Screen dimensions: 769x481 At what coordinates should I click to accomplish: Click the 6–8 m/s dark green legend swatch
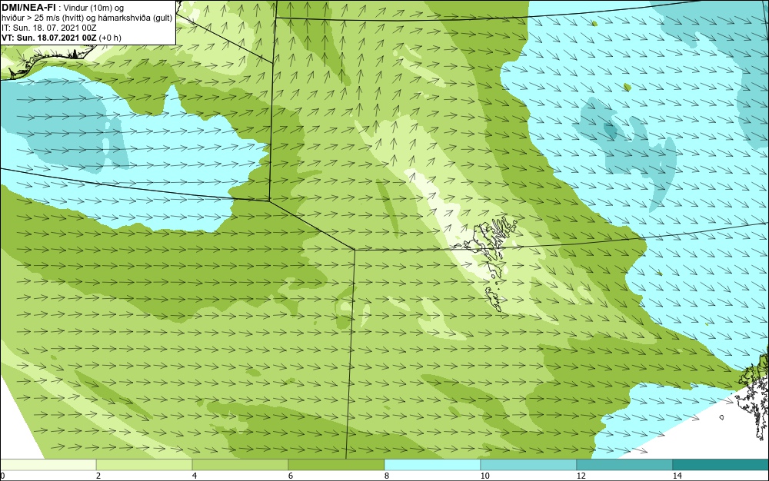tap(337, 465)
